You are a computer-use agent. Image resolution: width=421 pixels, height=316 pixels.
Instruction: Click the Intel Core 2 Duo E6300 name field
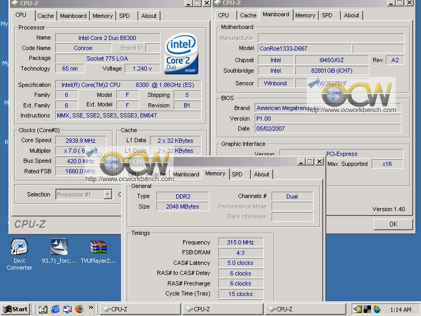(x=107, y=38)
